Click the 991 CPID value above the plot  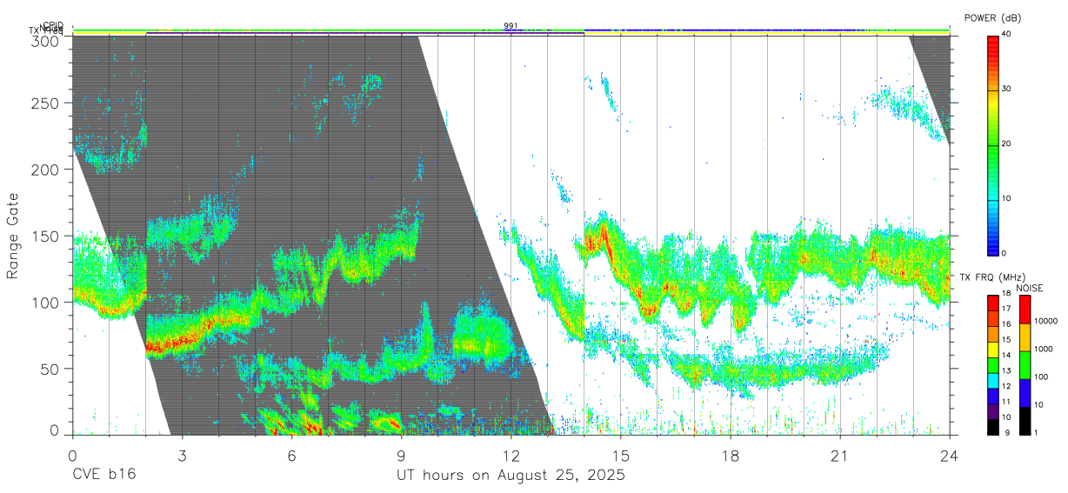[511, 26]
